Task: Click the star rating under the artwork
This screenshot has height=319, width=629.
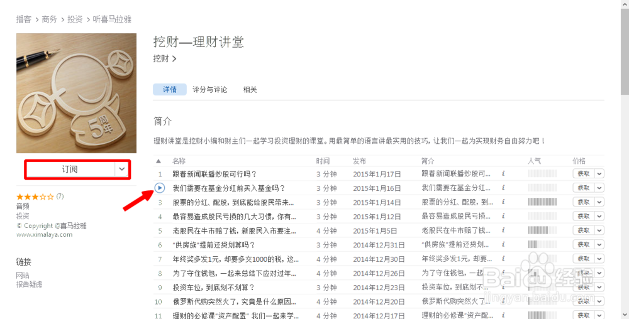Action: coord(35,197)
